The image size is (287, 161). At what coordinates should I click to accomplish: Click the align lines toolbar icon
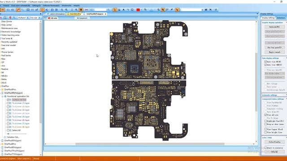pyautogui.click(x=167, y=10)
